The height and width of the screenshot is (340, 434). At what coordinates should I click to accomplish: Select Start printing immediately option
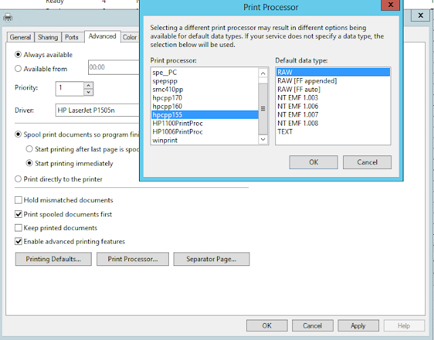[x=29, y=163]
